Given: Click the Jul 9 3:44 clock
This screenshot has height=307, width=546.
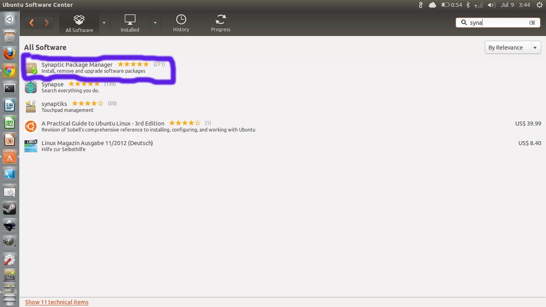Looking at the screenshot, I should pos(516,5).
